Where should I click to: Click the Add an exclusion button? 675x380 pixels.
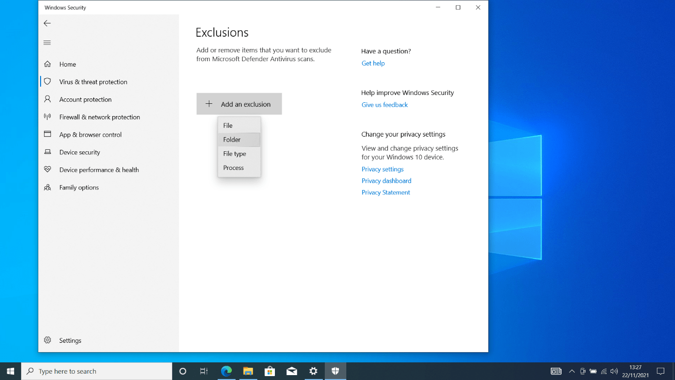[x=239, y=104]
